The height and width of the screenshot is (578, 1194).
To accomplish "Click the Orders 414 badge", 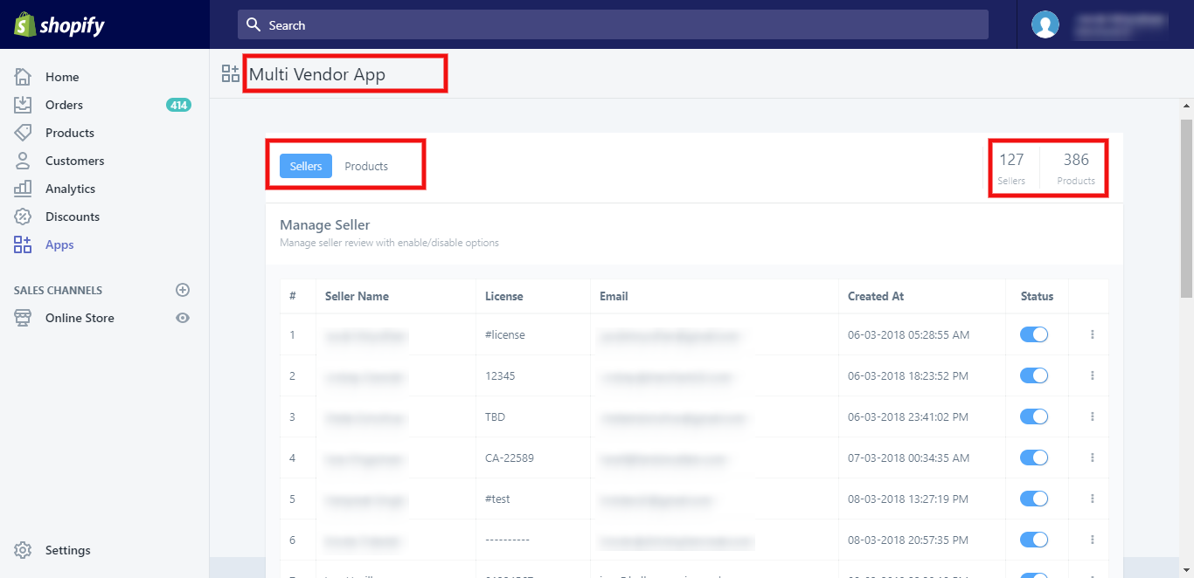I will pyautogui.click(x=178, y=105).
